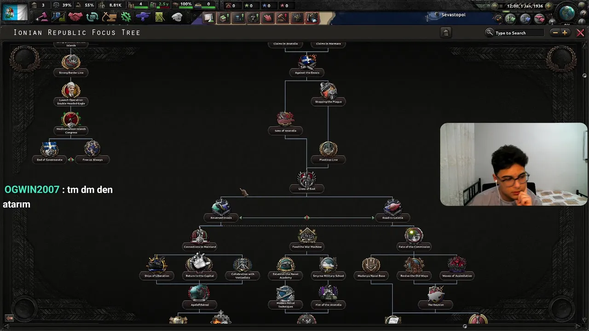589x331 pixels.
Task: Click the horizontal scrollbar handle at bottom
Action: coord(465,327)
